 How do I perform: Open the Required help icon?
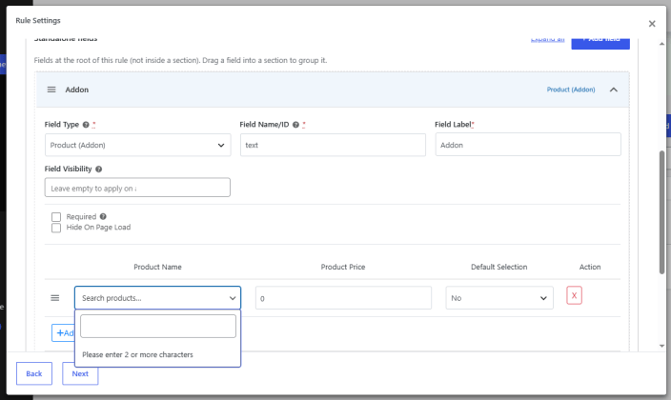coord(103,216)
